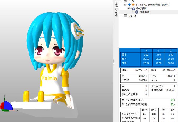Click the Y column header
Image resolution: width=178 pixels, height=122 pixels.
158,51
